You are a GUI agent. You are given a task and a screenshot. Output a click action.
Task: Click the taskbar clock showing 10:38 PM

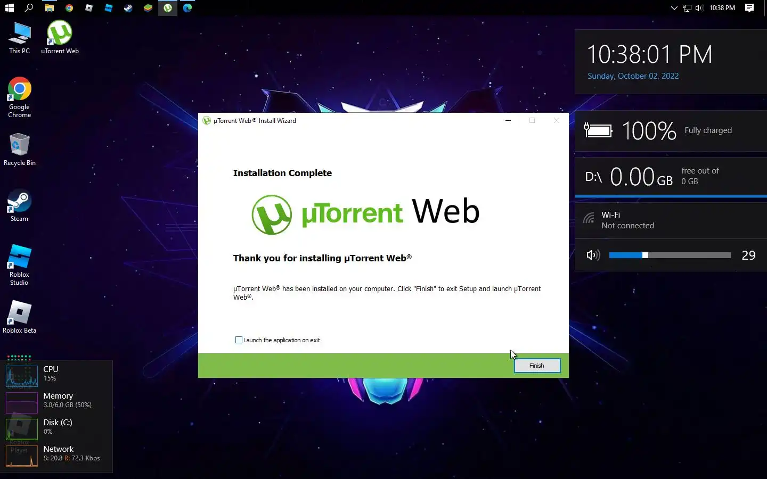click(722, 8)
